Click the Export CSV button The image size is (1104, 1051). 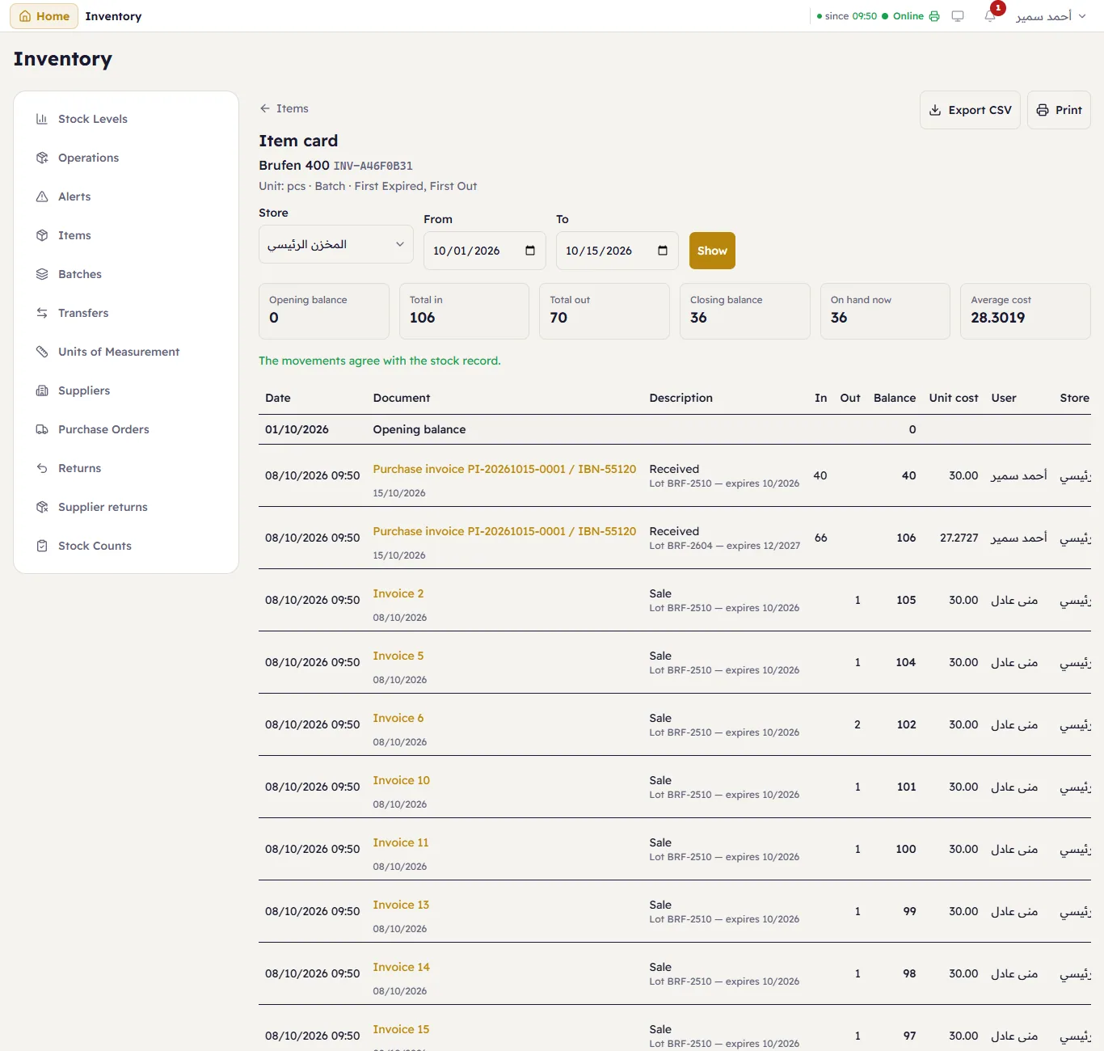click(970, 110)
